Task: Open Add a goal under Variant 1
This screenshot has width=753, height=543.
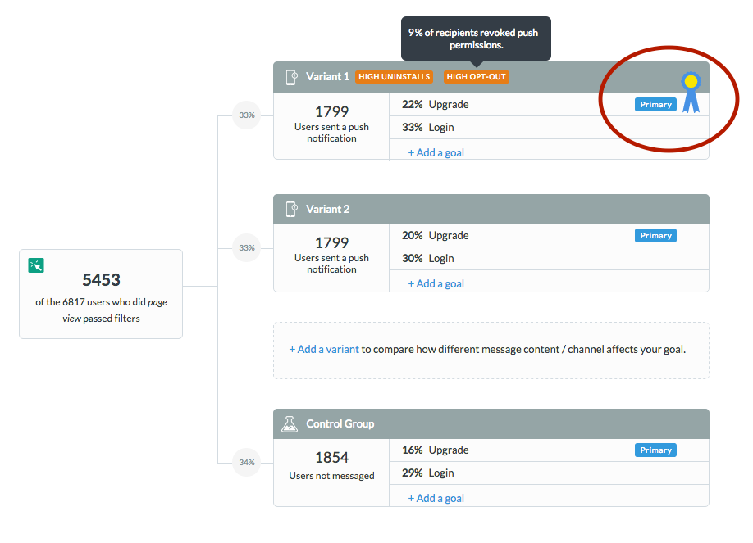Action: point(434,152)
